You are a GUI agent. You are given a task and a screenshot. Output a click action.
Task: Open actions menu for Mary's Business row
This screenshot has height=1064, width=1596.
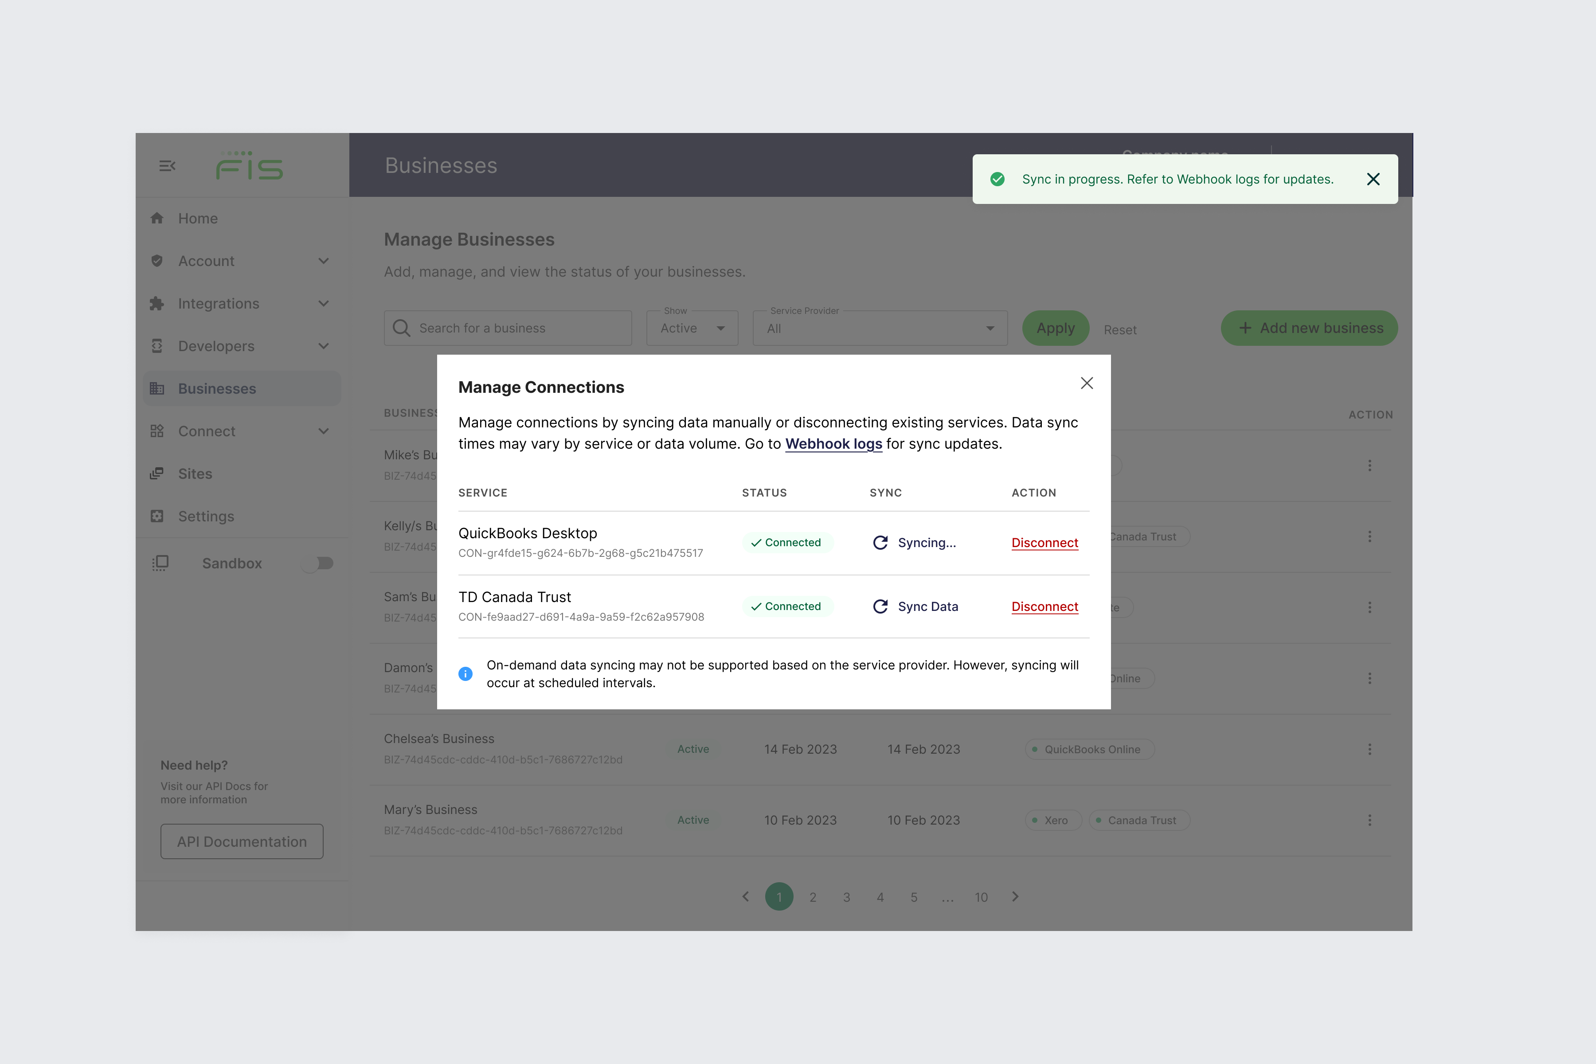pos(1369,821)
